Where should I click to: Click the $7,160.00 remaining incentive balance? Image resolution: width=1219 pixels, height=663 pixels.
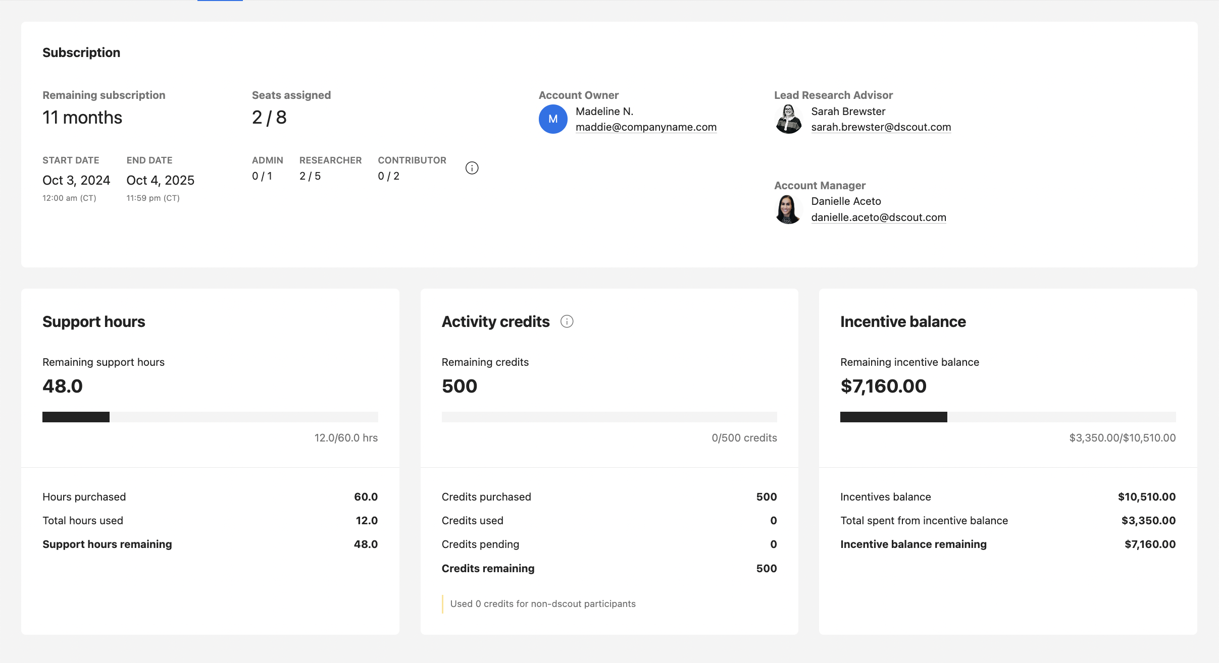pyautogui.click(x=883, y=386)
